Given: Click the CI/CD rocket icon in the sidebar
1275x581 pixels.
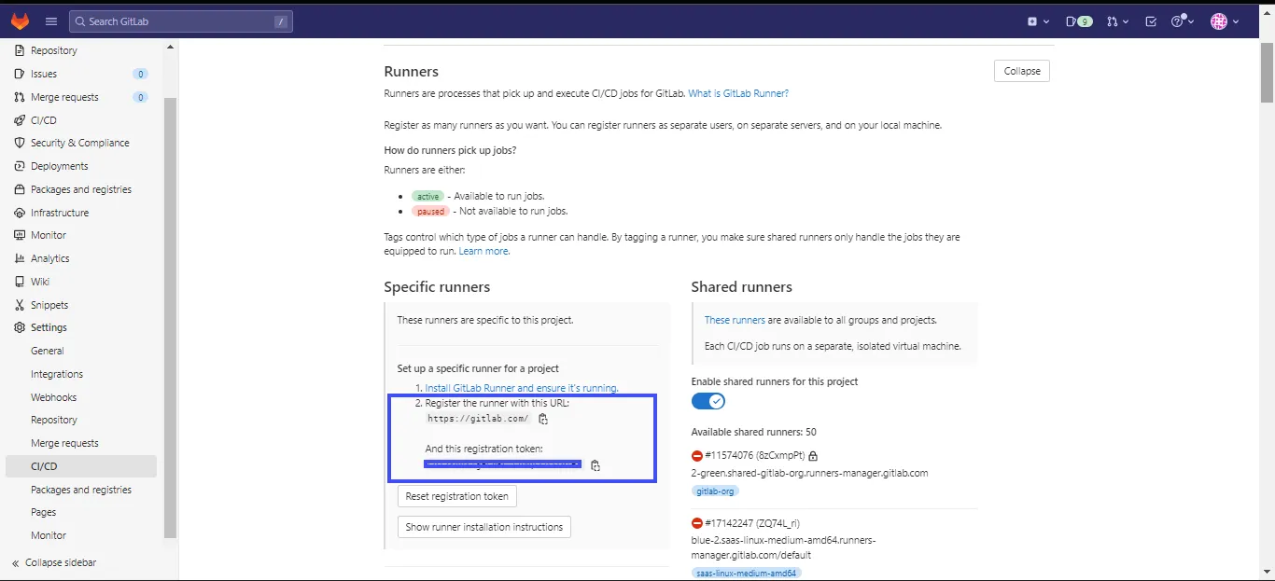Looking at the screenshot, I should click(x=20, y=120).
